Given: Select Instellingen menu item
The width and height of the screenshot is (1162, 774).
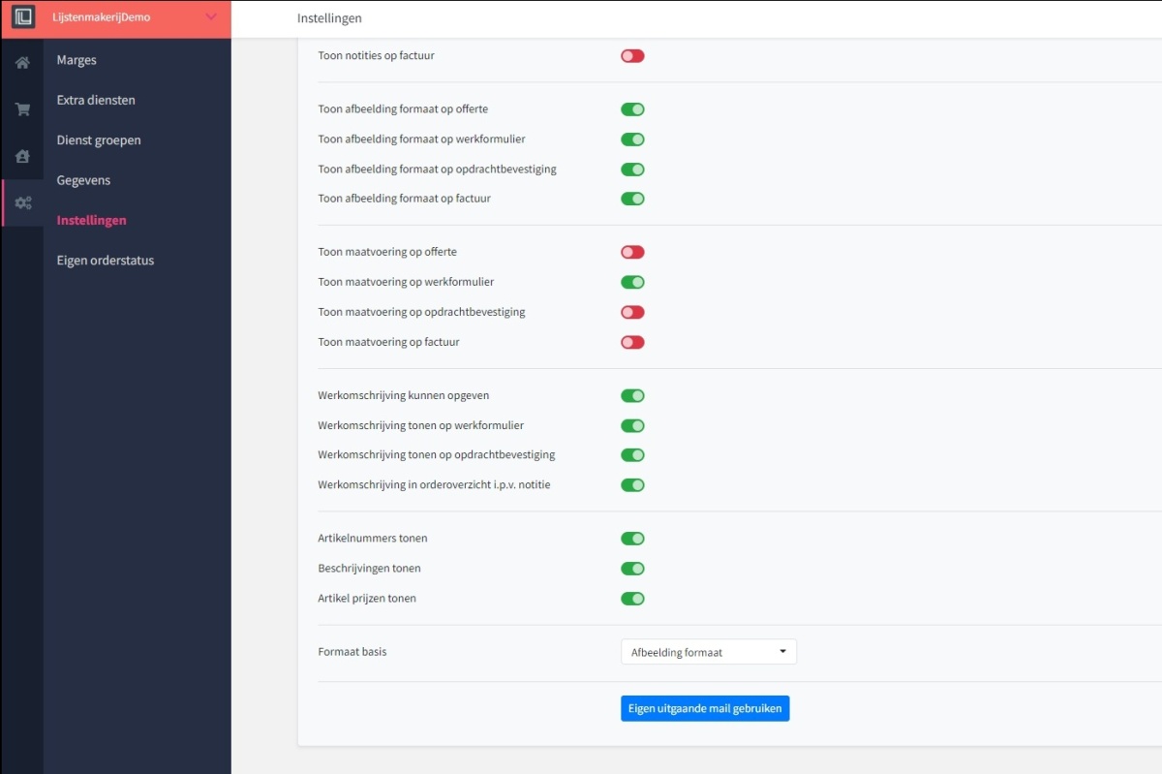Looking at the screenshot, I should point(91,220).
